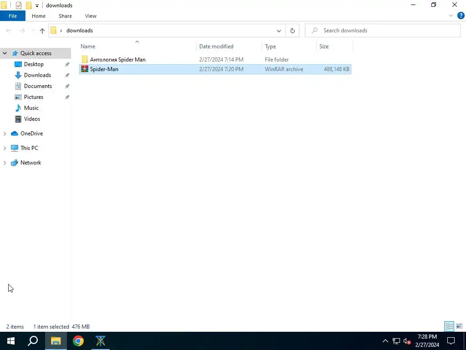Click the pin icon beside Documents
Viewport: 466px width, 350px height.
click(x=67, y=86)
